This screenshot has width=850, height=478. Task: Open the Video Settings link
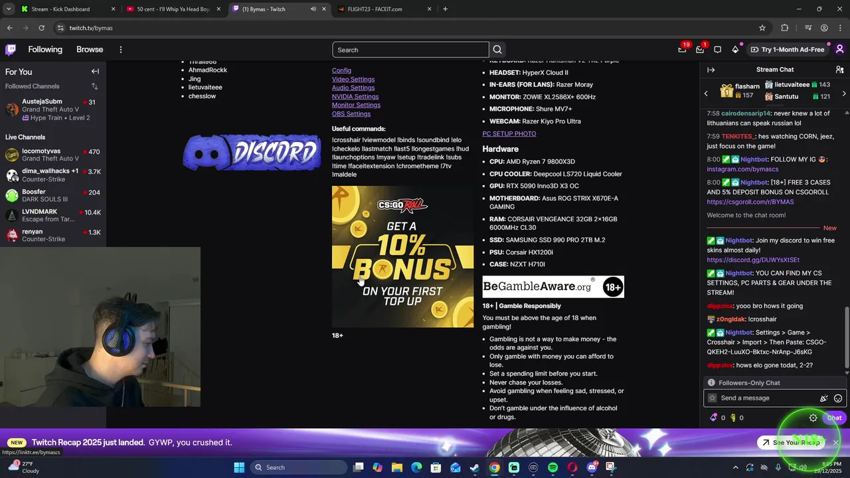pyautogui.click(x=353, y=79)
